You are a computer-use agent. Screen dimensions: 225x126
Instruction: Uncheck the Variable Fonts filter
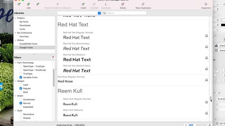21,77
